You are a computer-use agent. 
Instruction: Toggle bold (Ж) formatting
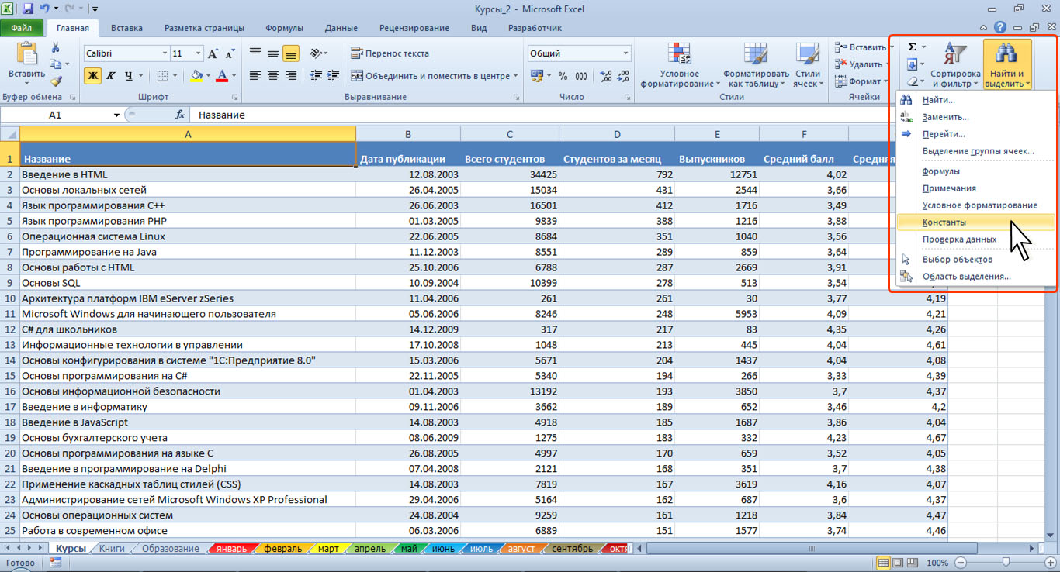pos(93,75)
